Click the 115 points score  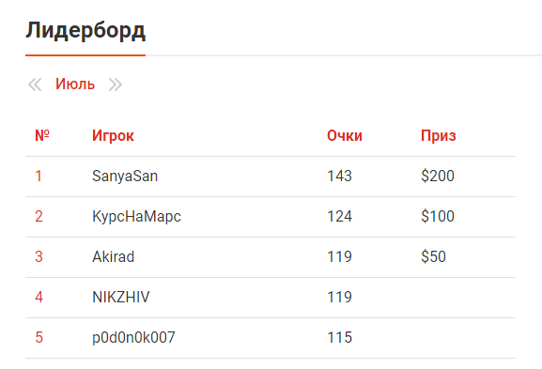(339, 338)
